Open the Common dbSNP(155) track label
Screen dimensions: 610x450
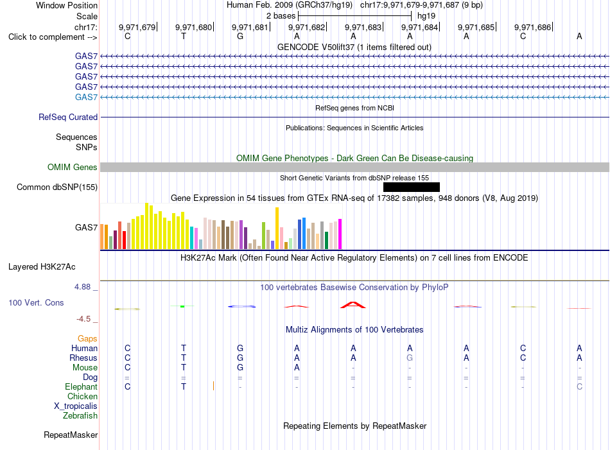pyautogui.click(x=57, y=187)
